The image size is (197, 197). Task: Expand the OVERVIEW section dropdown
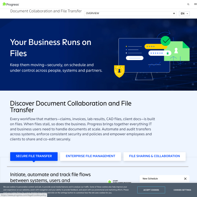click(x=130, y=13)
